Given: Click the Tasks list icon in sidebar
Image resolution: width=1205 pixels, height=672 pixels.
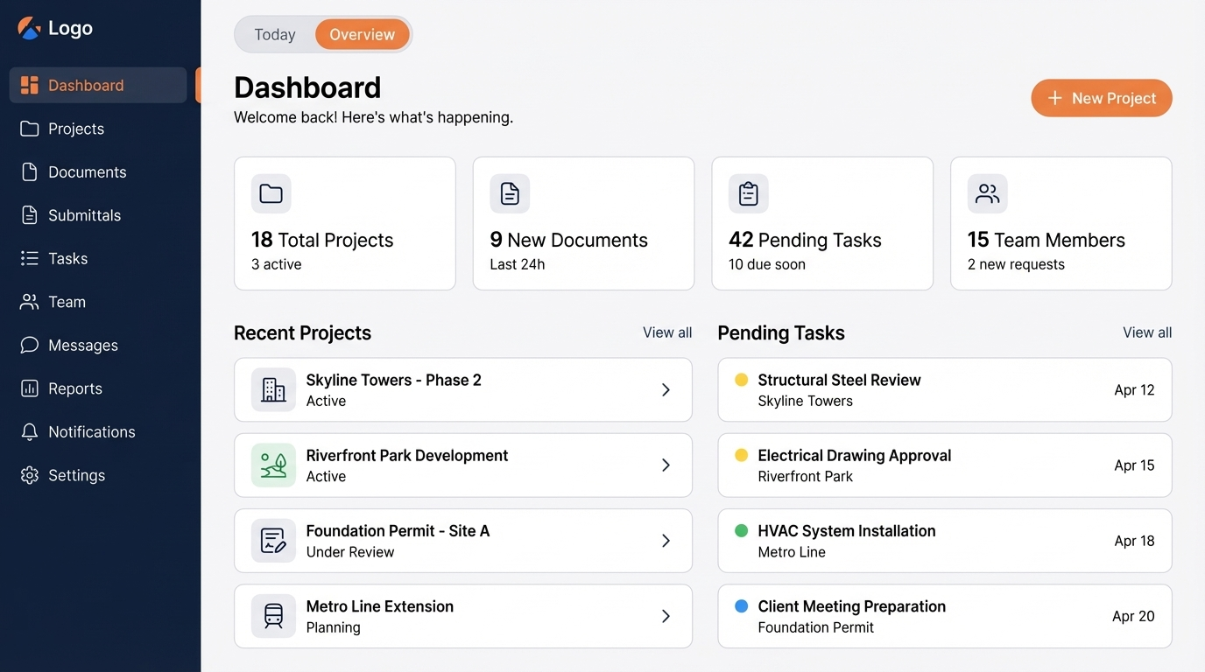Looking at the screenshot, I should coord(29,258).
